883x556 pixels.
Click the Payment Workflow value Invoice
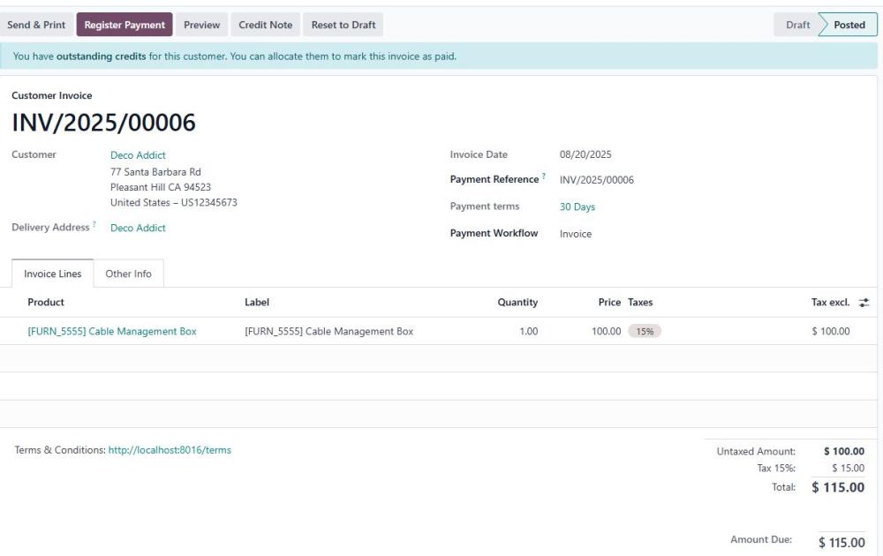[x=576, y=234]
